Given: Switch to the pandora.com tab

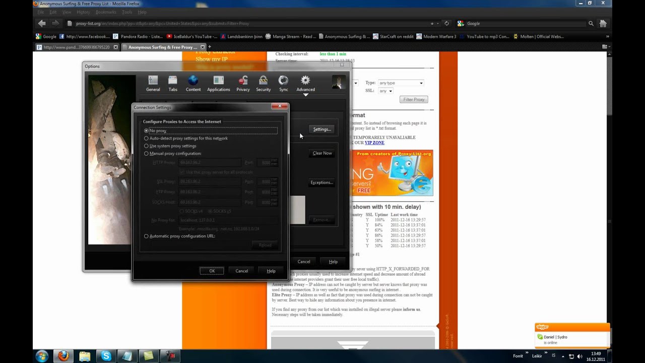Looking at the screenshot, I should (77, 47).
